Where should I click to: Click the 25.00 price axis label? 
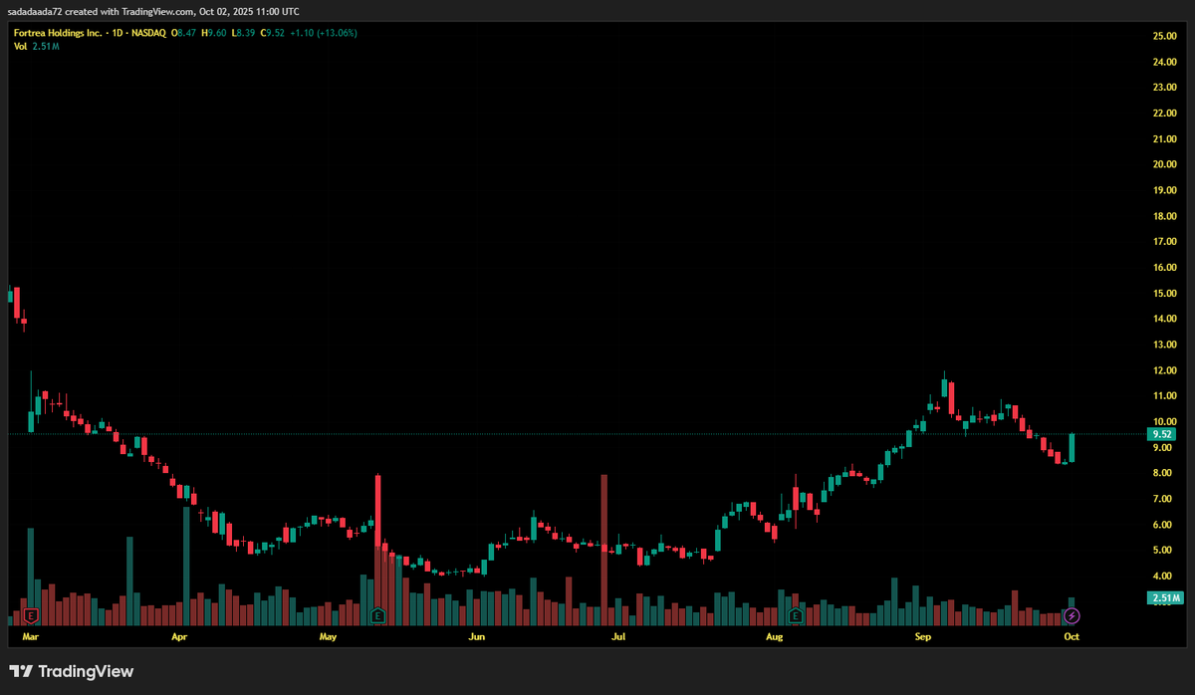1164,36
